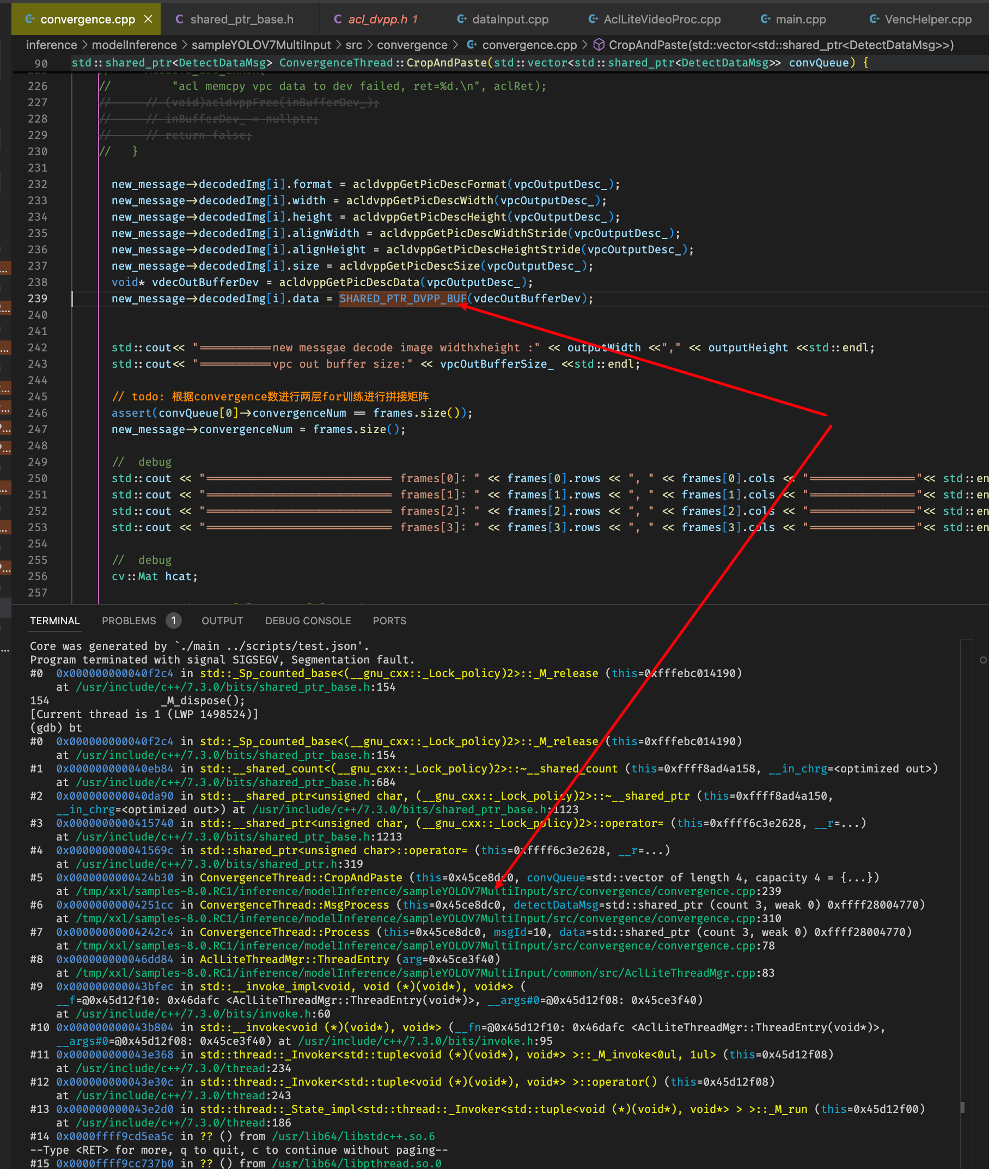Click the C++ icon on dataInput.cpp tab
989x1169 pixels.
[x=462, y=19]
